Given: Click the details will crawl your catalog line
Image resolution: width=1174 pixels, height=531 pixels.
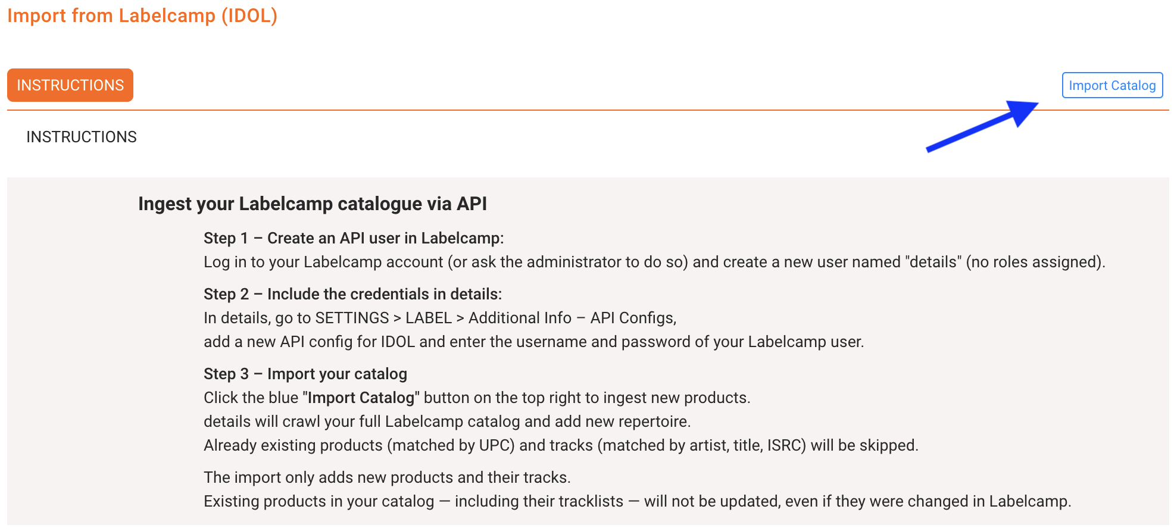Looking at the screenshot, I should 447,421.
